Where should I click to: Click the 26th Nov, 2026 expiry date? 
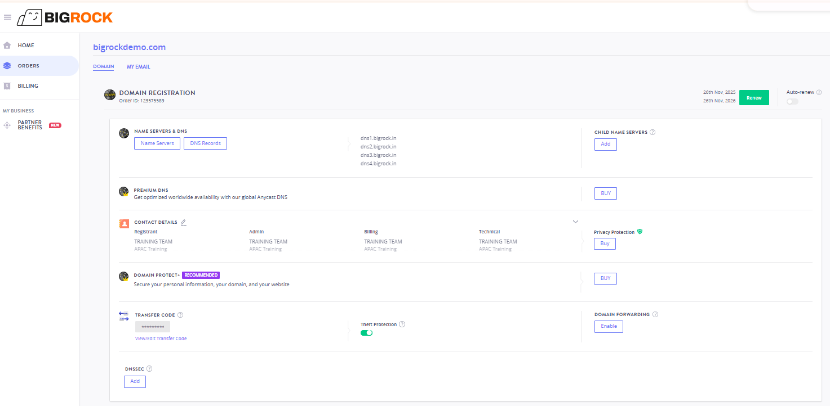coord(720,101)
